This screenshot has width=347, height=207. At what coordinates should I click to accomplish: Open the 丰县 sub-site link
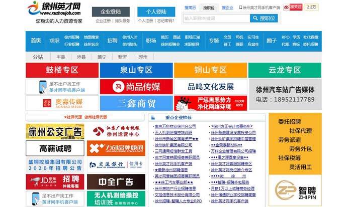tap(61, 57)
